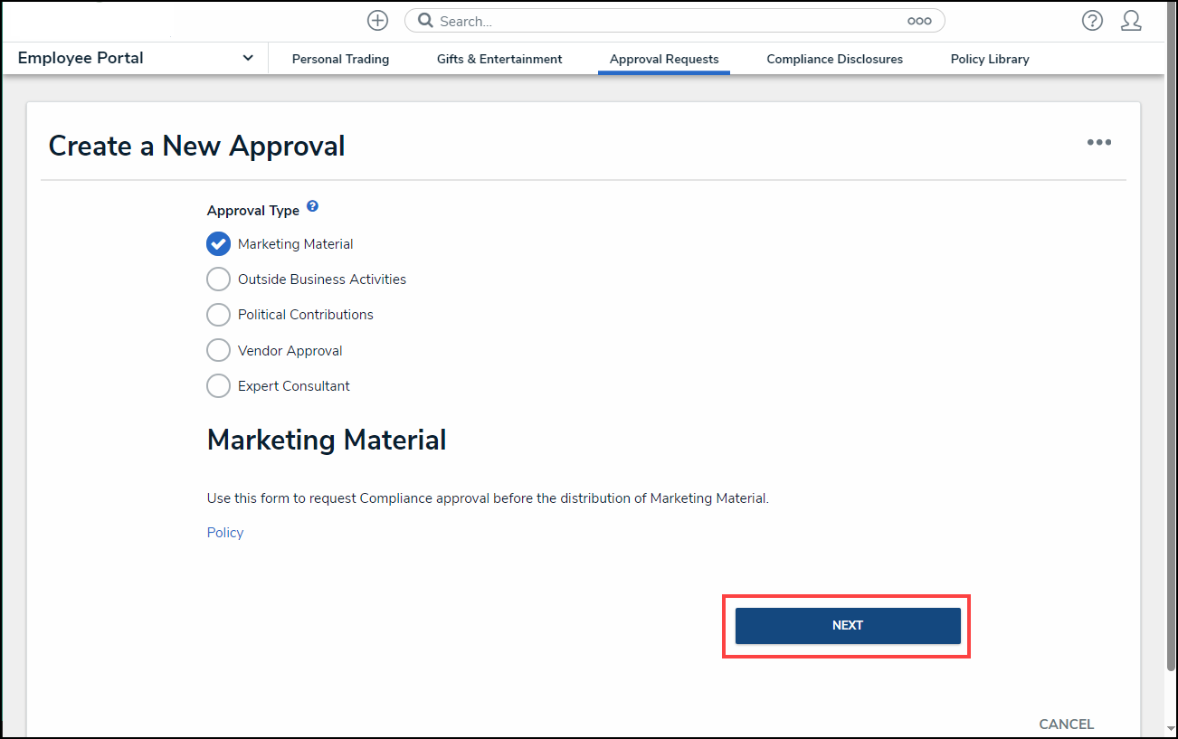Screen dimensions: 1178x739
Task: Select the Marketing Material radio button
Action: (218, 244)
